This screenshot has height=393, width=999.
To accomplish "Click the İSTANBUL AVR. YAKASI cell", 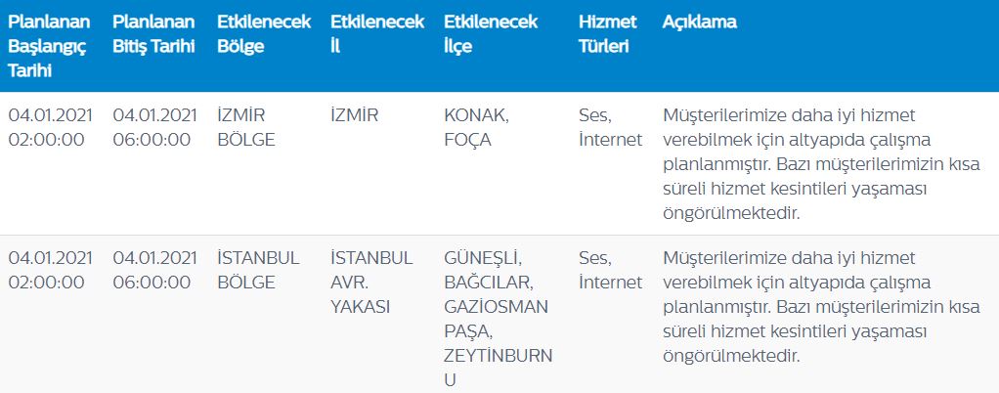I will pos(372,282).
